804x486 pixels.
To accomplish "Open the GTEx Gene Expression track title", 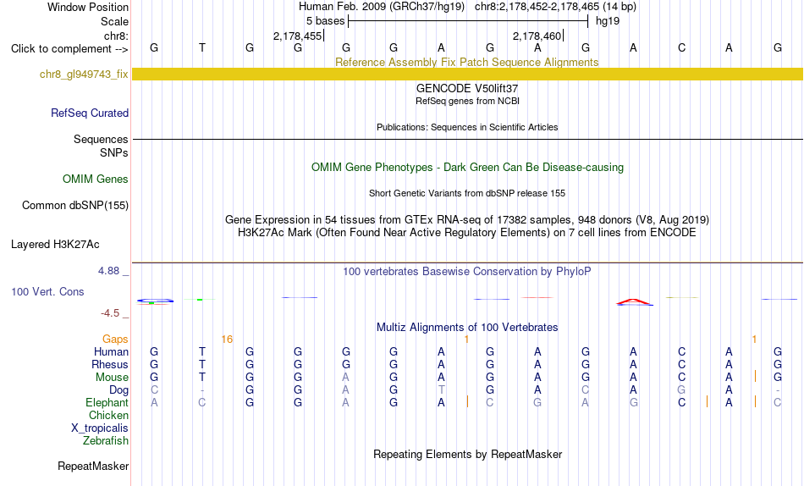I will [467, 219].
